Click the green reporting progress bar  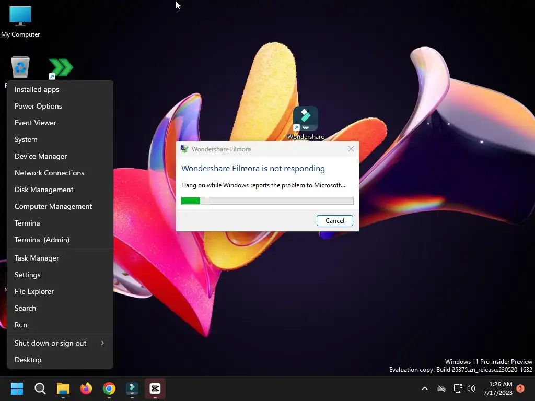(267, 201)
